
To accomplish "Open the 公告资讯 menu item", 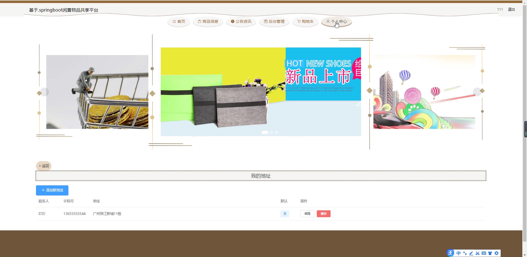I will (241, 21).
